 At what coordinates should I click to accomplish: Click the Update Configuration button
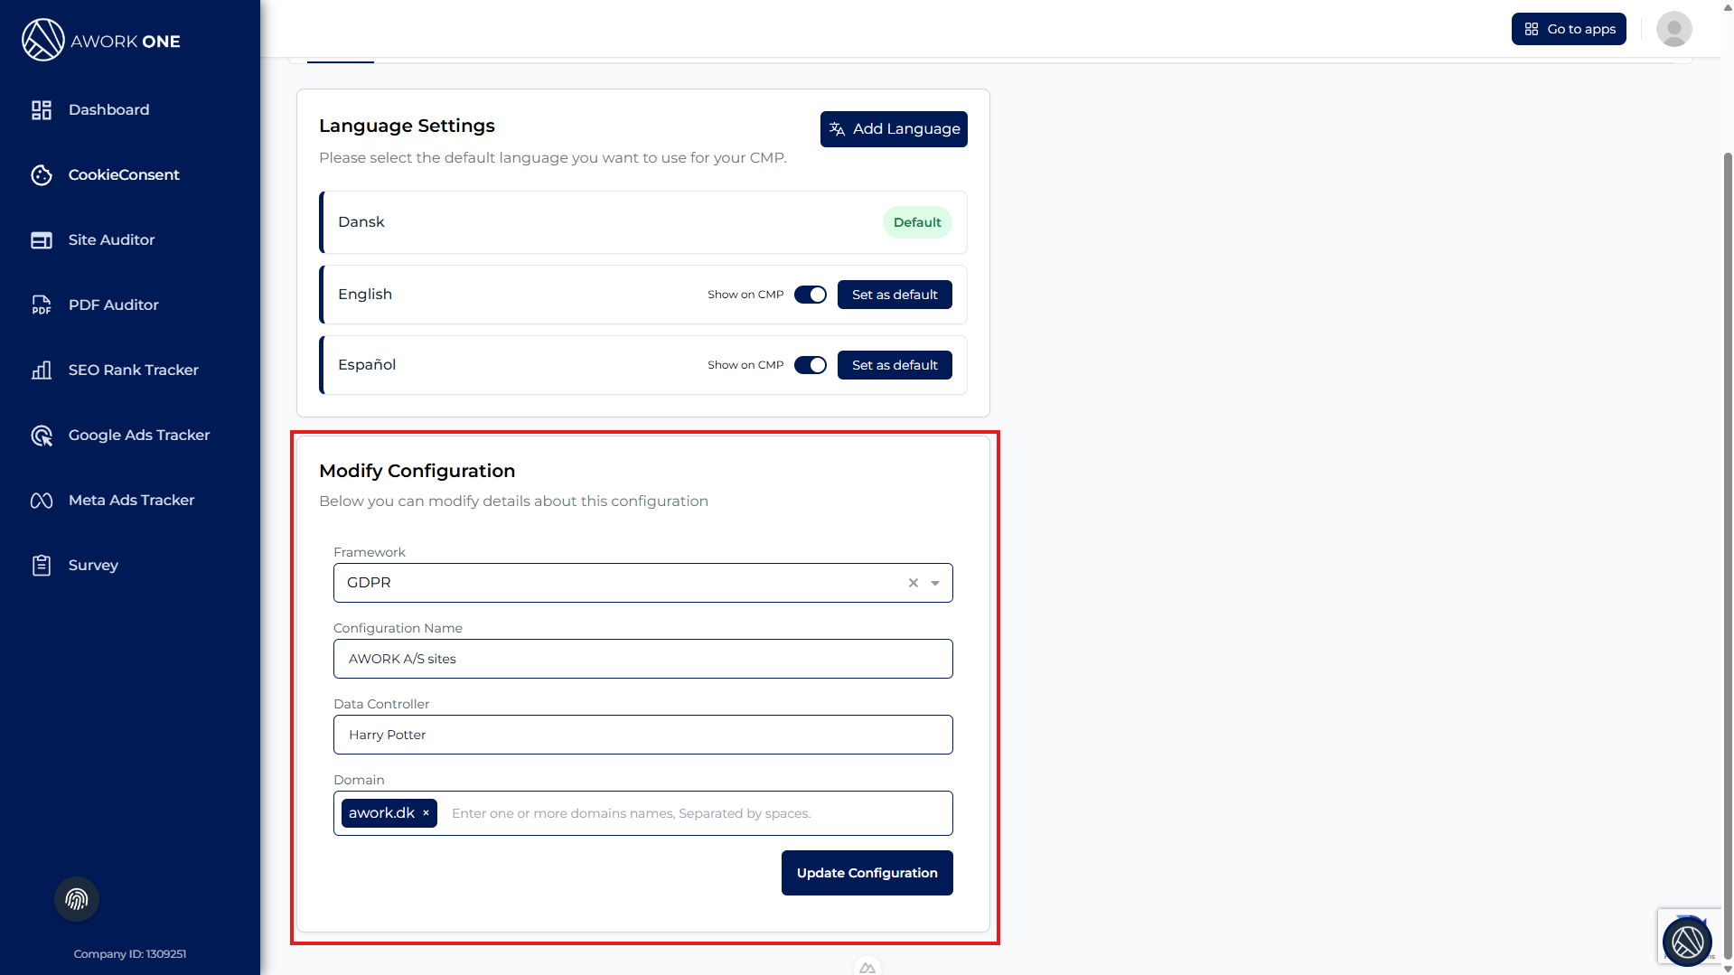point(867,873)
